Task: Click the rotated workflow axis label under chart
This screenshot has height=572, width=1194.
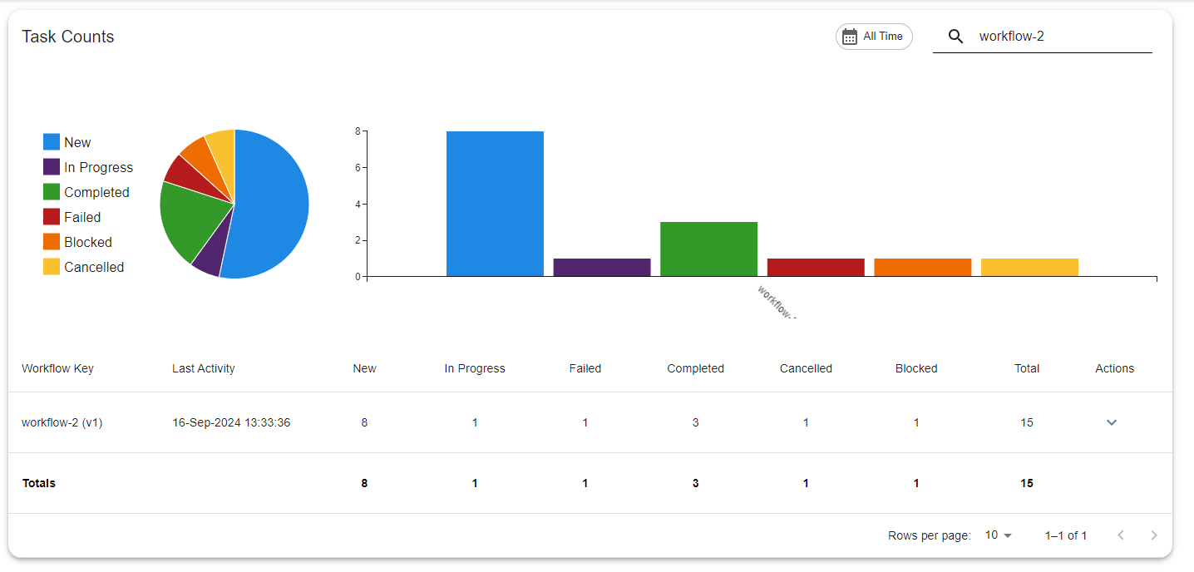Action: coord(777,302)
